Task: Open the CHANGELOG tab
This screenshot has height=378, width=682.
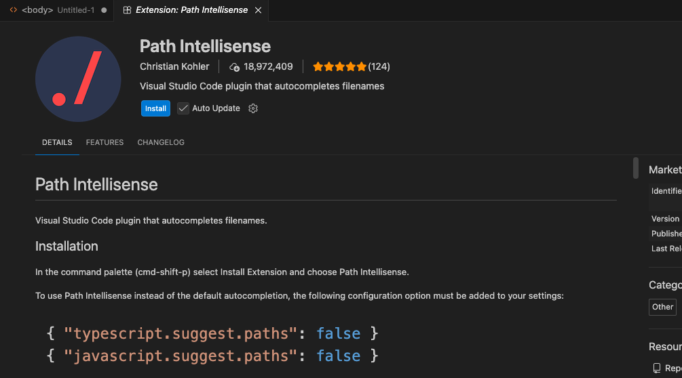Action: pos(161,142)
